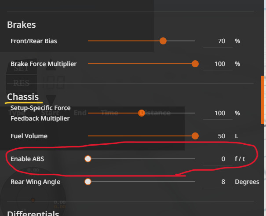This screenshot has height=216, width=266.
Task: Select the Chassis section heading
Action: [23, 97]
